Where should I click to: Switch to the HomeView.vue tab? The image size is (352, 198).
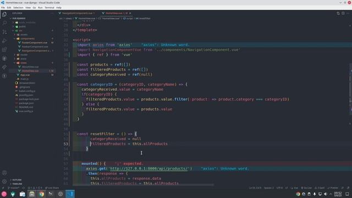click(116, 13)
